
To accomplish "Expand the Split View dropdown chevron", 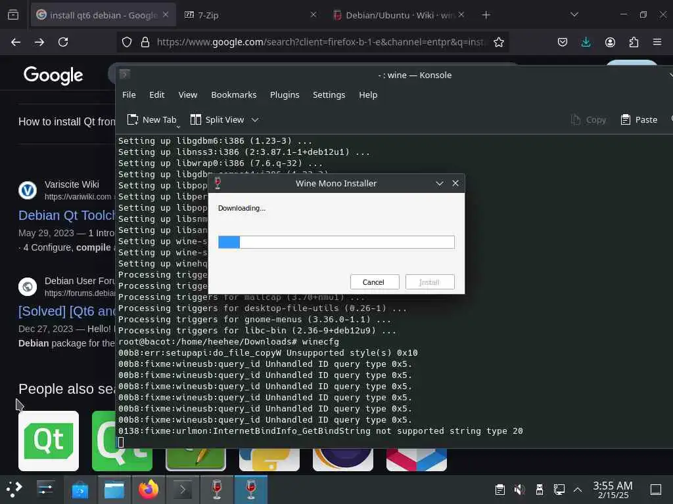I will [x=255, y=120].
